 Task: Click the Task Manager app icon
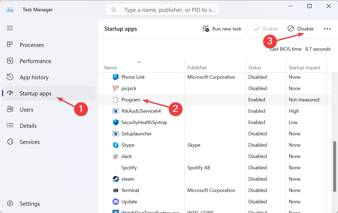point(10,10)
